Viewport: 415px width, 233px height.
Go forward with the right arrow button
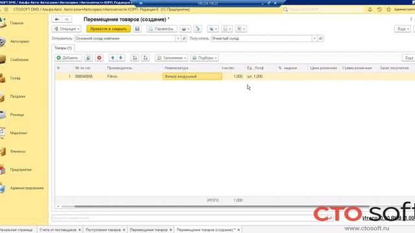[67, 19]
